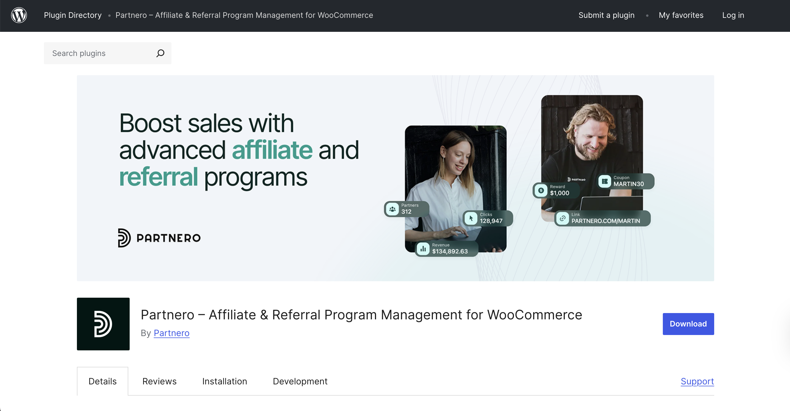Screen dimensions: 790x411
Task: Click Log in
Action: 733,15
